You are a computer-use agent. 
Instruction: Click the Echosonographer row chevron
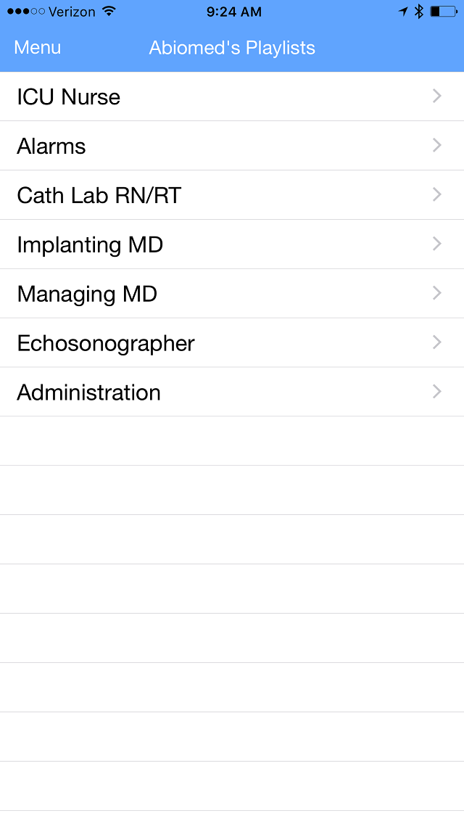[437, 342]
